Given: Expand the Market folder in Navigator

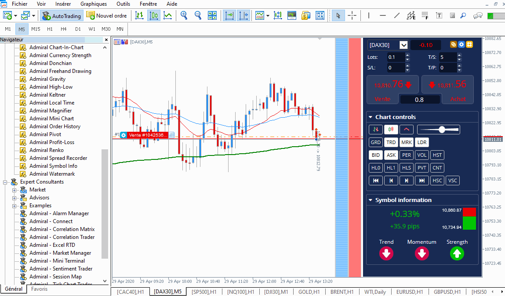Looking at the screenshot, I should click(15, 190).
